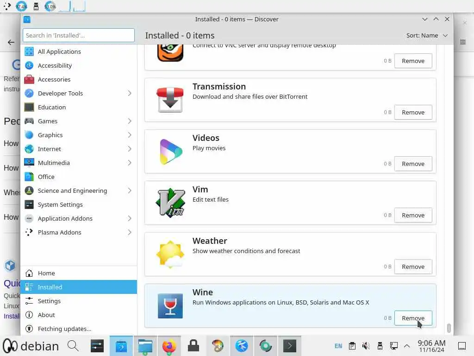Click the taskbar lock screen icon
Screen dimensions: 474x356
(193, 346)
